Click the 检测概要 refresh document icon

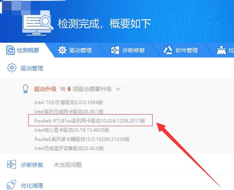(x=10, y=50)
